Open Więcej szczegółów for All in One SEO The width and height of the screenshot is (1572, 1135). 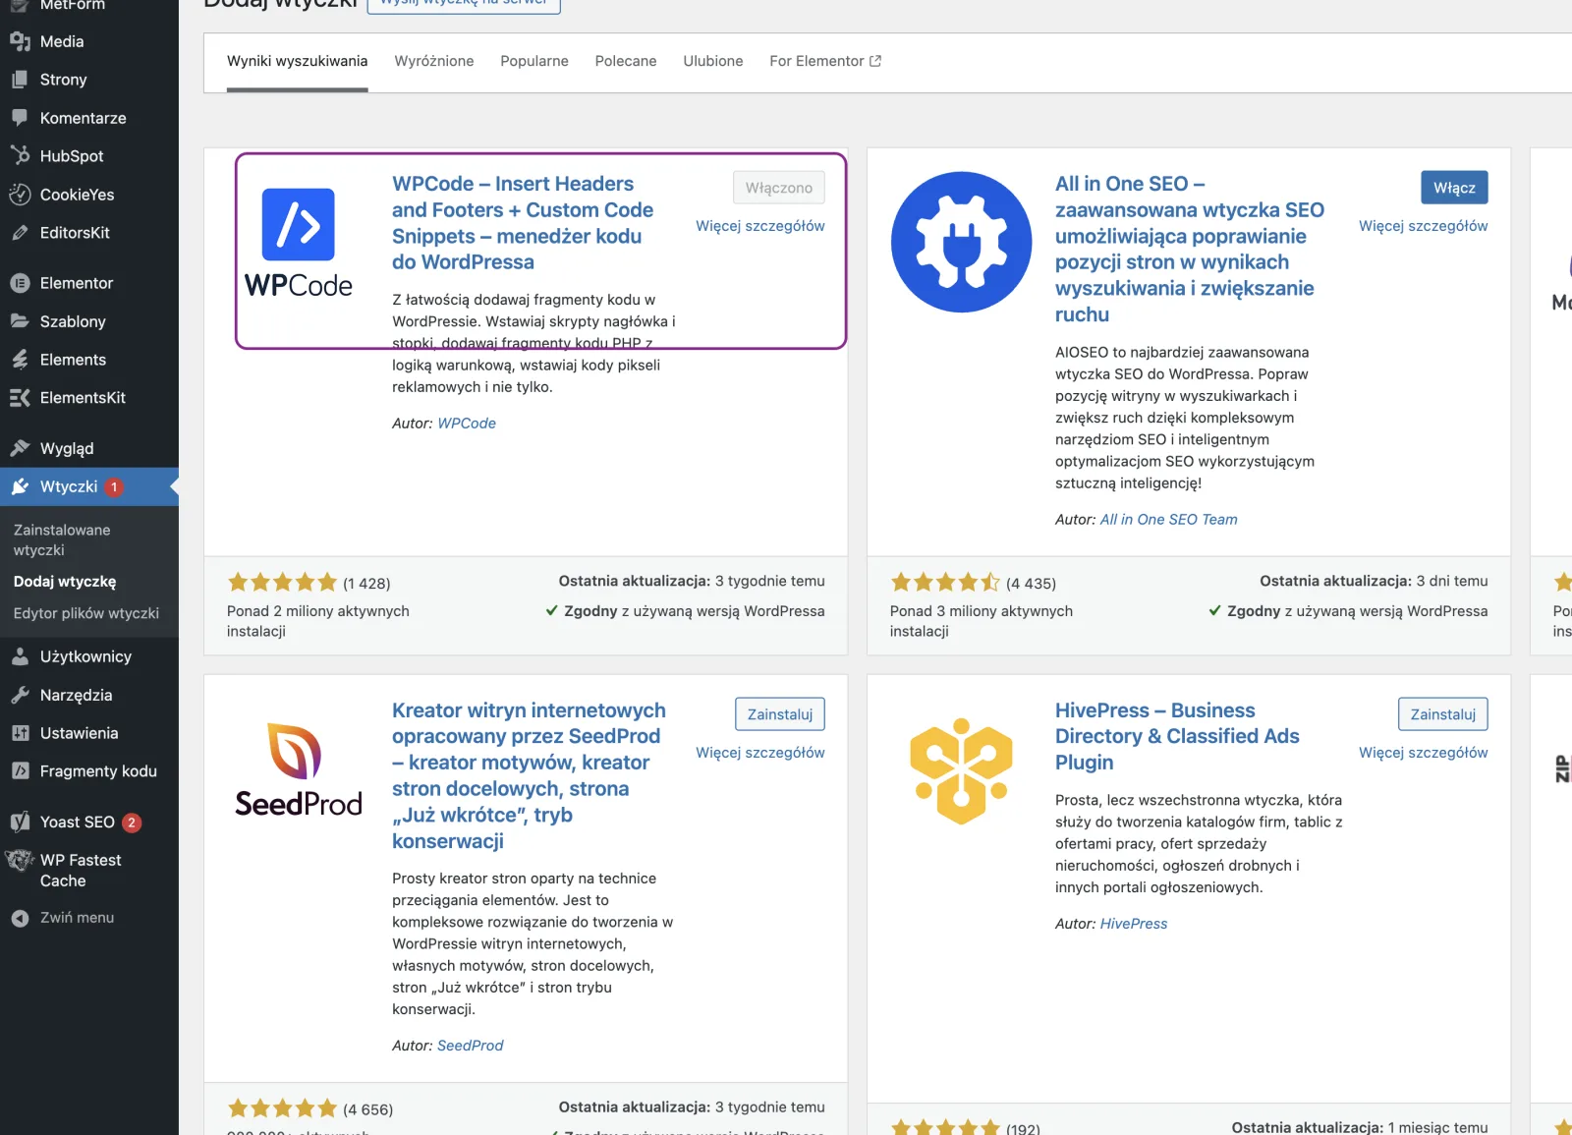1424,226
